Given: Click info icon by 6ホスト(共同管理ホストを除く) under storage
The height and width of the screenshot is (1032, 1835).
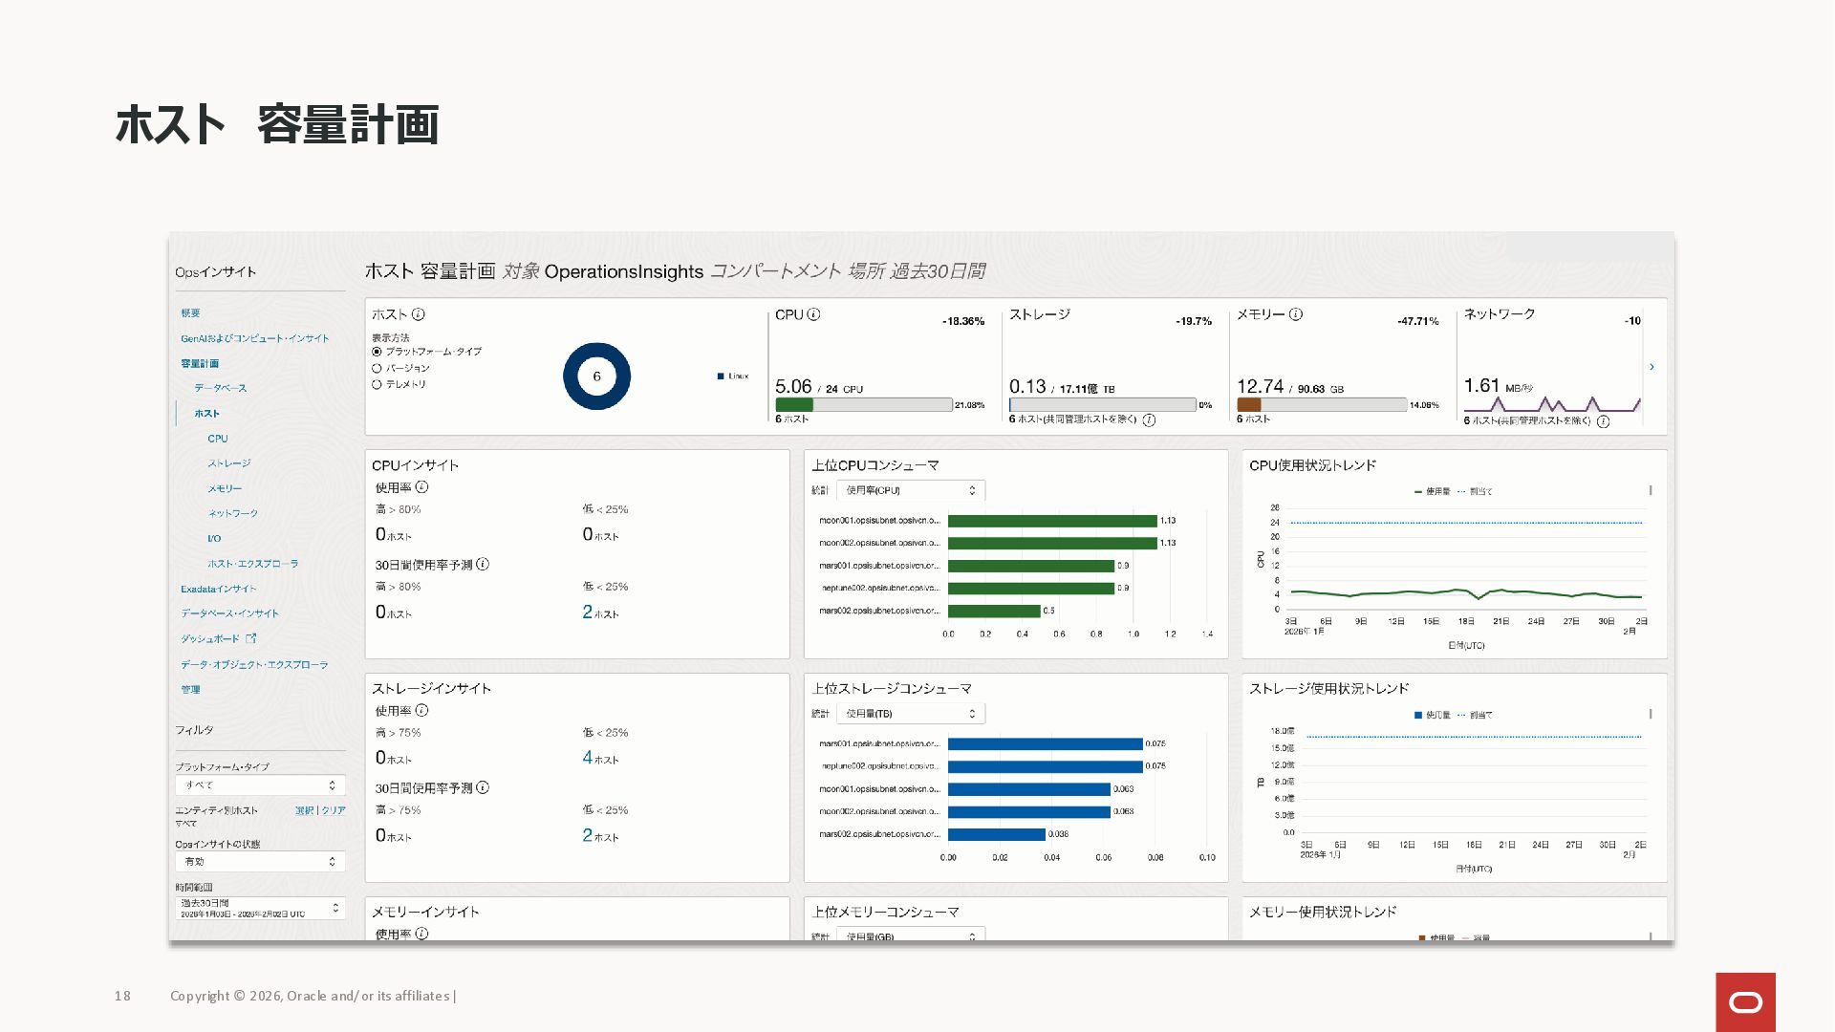Looking at the screenshot, I should 1149,420.
